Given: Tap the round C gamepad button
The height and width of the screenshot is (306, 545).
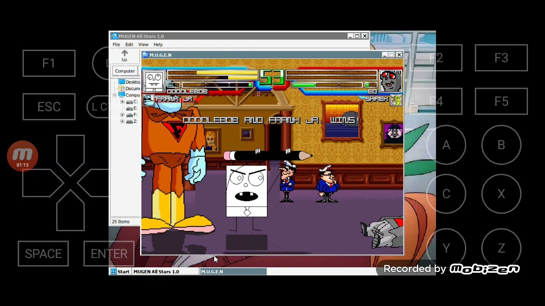Looking at the screenshot, I should point(446,194).
